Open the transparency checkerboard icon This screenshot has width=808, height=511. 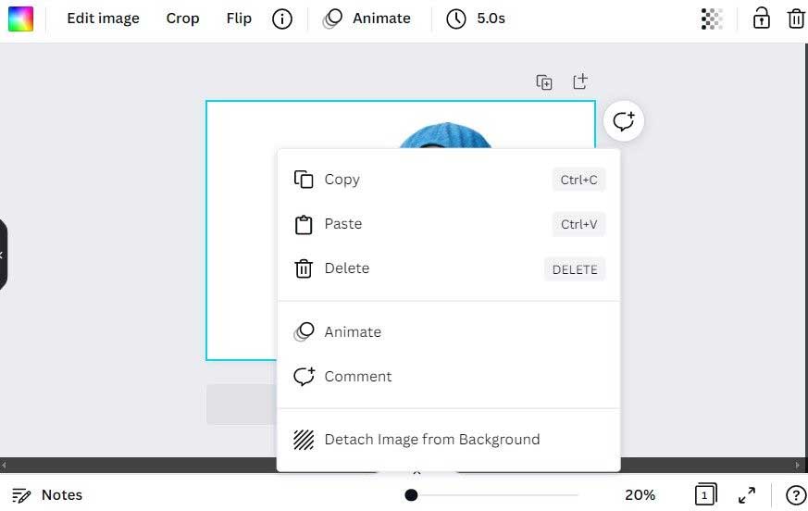tap(712, 19)
